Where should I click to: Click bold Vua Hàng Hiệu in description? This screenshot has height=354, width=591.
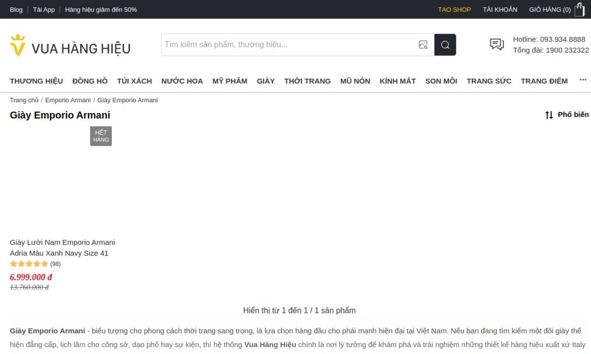pos(270,345)
